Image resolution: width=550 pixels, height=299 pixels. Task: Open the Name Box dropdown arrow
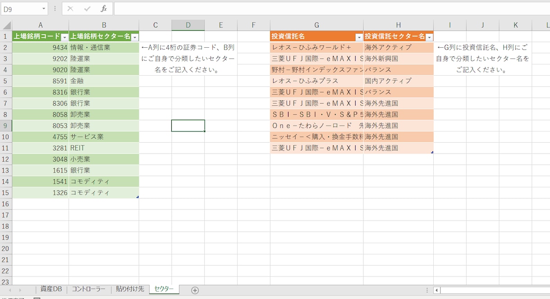coord(44,9)
